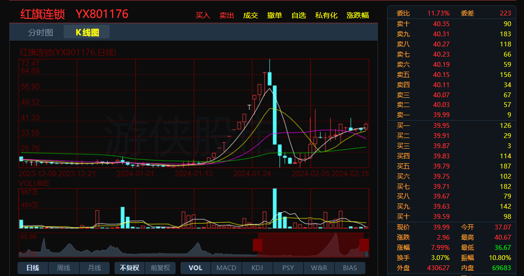Switch to the 分时图 tab
The width and height of the screenshot is (524, 276).
40,32
